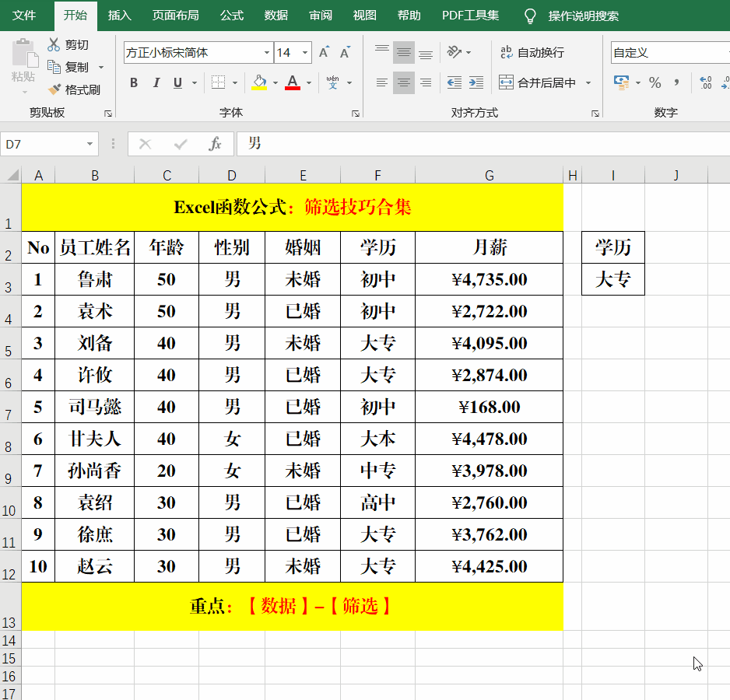The width and height of the screenshot is (730, 700).
Task: Click the text orientation icon
Action: coord(454,51)
